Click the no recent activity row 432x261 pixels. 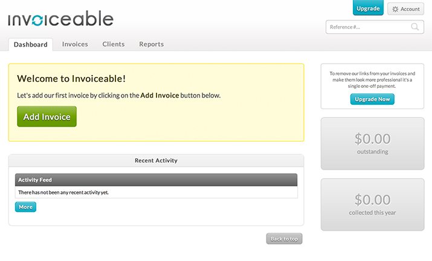pos(156,192)
